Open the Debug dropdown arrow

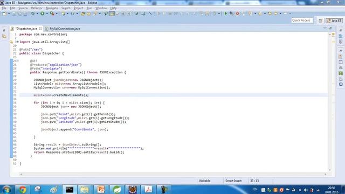(37, 13)
